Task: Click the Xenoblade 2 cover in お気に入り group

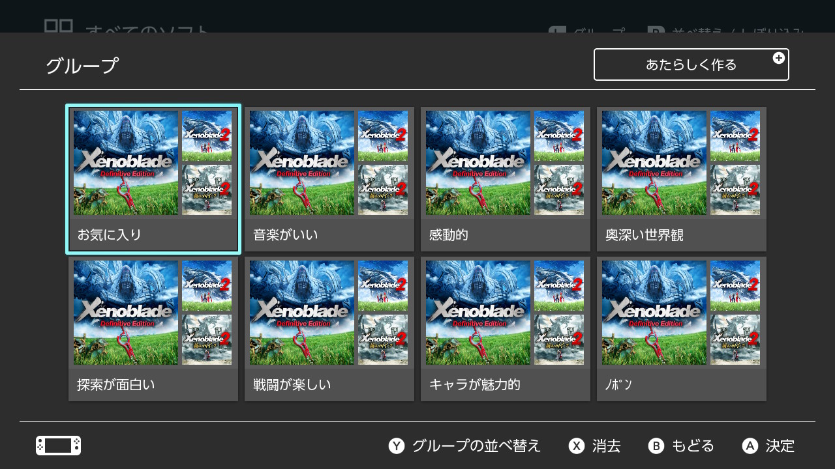Action: pos(207,135)
